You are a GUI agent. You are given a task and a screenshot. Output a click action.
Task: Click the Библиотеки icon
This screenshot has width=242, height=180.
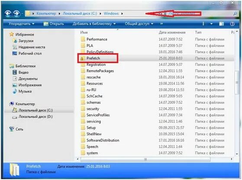coord(12,66)
